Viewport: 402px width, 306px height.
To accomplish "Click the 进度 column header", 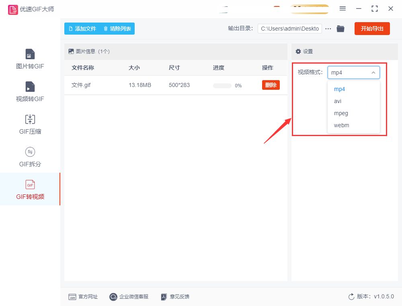I will coord(219,68).
